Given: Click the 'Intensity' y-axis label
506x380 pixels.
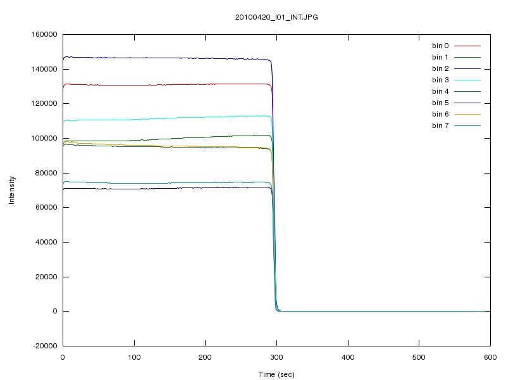Looking at the screenshot, I should pos(11,190).
